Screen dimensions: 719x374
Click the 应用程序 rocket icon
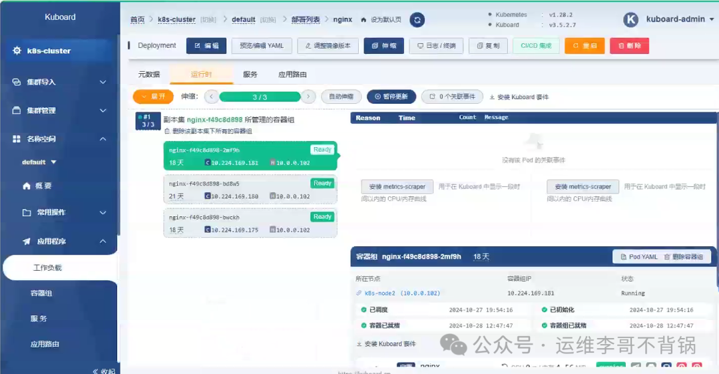point(27,242)
